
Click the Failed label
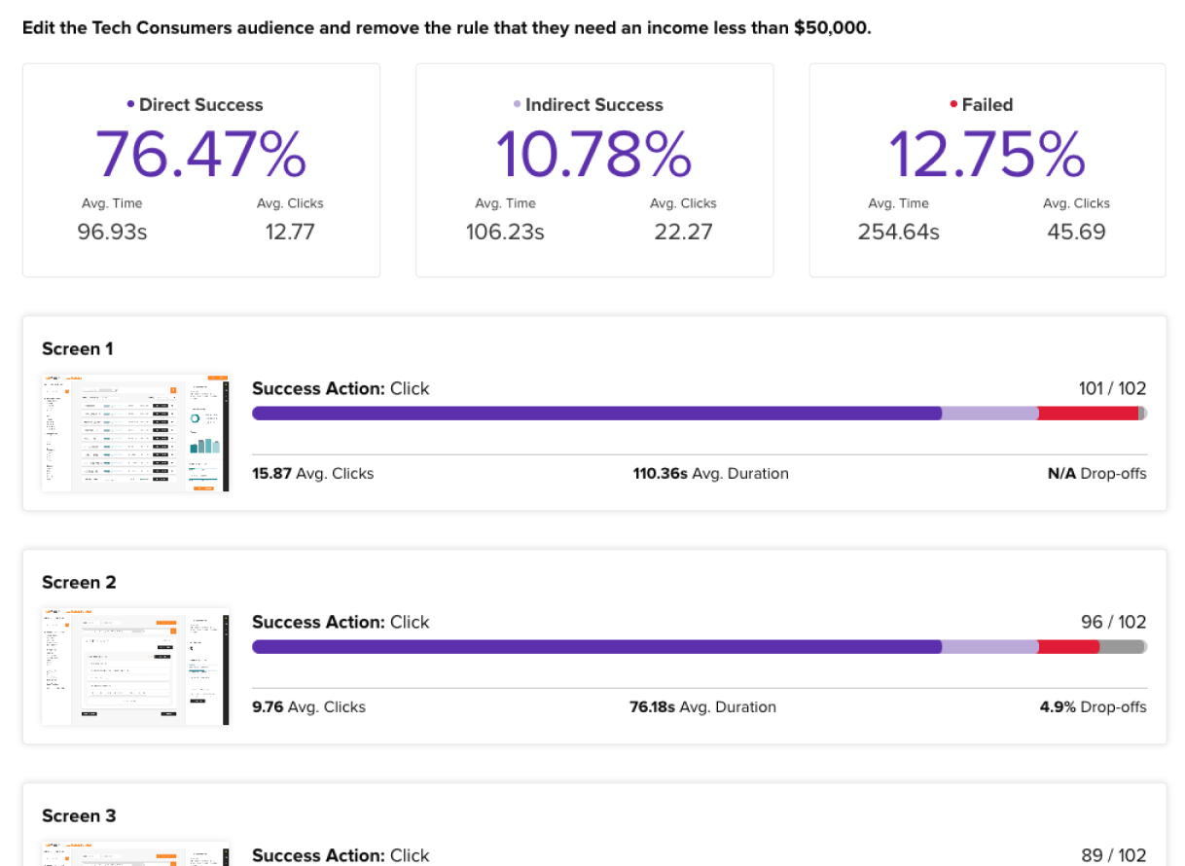tap(987, 104)
